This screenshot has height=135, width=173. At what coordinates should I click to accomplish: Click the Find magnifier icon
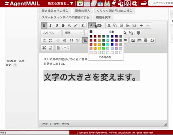point(125,33)
